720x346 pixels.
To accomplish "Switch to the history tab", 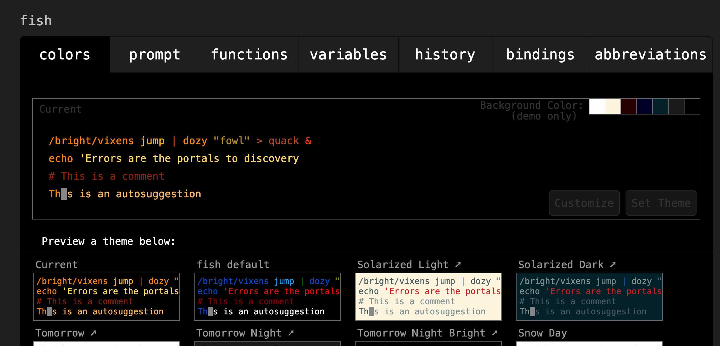I will (x=445, y=54).
